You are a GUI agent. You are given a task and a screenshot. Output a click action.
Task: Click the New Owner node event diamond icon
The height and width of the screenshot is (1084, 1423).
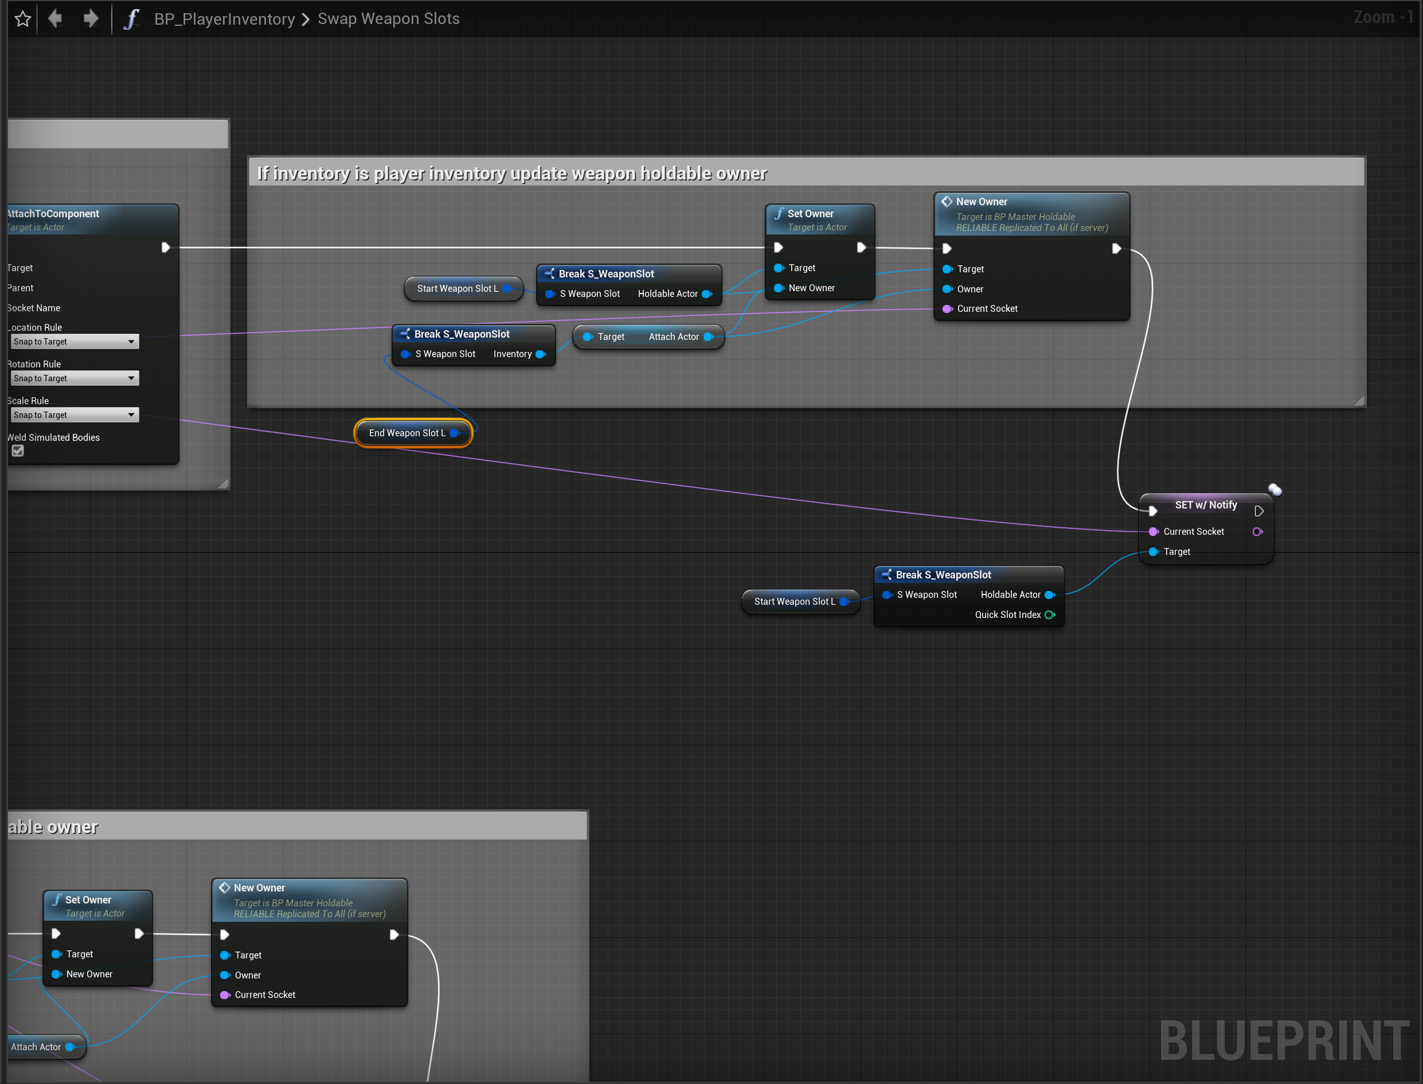(x=947, y=201)
